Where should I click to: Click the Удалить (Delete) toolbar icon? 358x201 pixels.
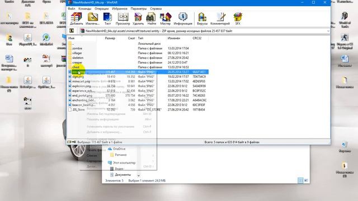[138, 18]
